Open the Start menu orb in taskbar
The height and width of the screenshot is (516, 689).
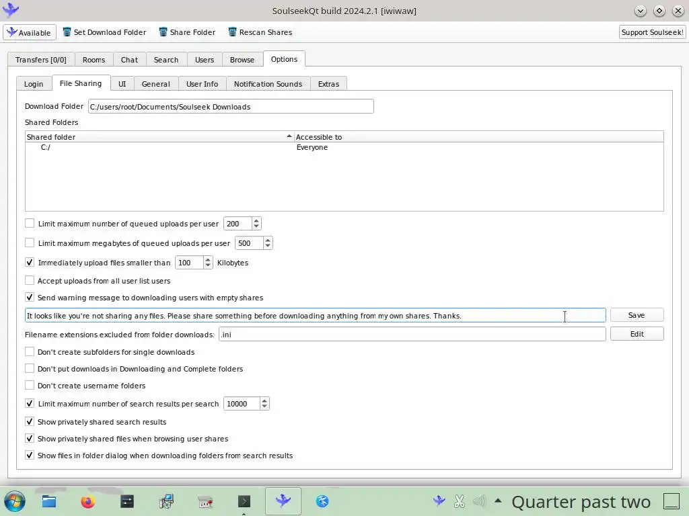[15, 501]
